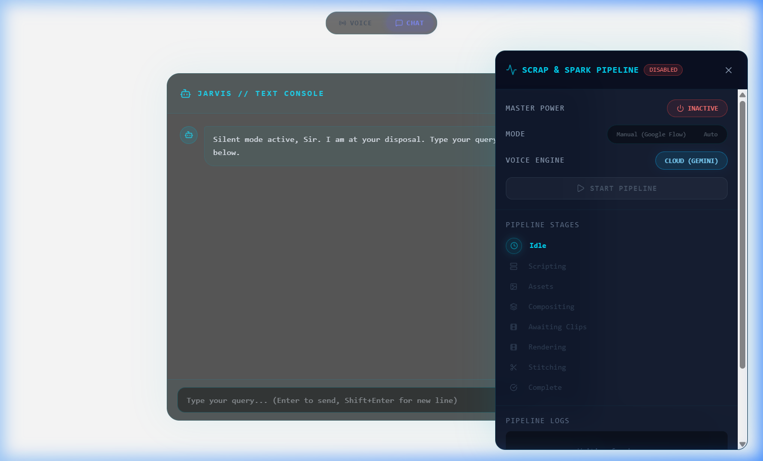Click the query text input field

tap(336, 400)
